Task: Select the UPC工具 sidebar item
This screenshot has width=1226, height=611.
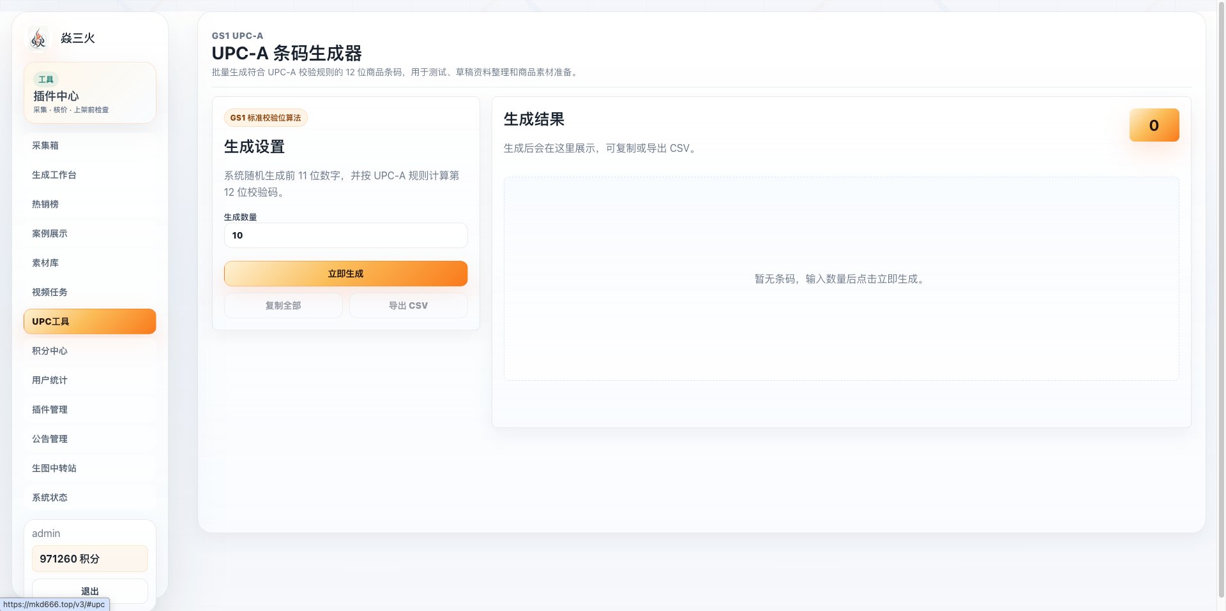Action: point(90,321)
